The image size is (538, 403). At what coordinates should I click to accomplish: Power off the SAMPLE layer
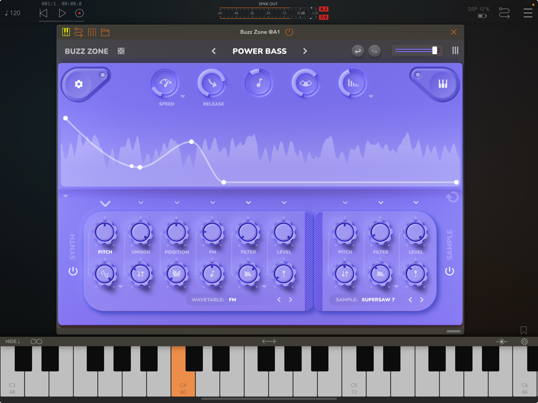tap(451, 271)
